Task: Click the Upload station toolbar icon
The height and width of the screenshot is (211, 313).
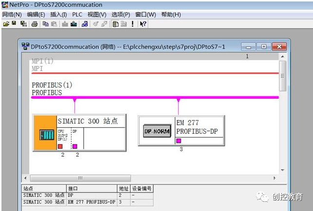Action: (x=74, y=24)
